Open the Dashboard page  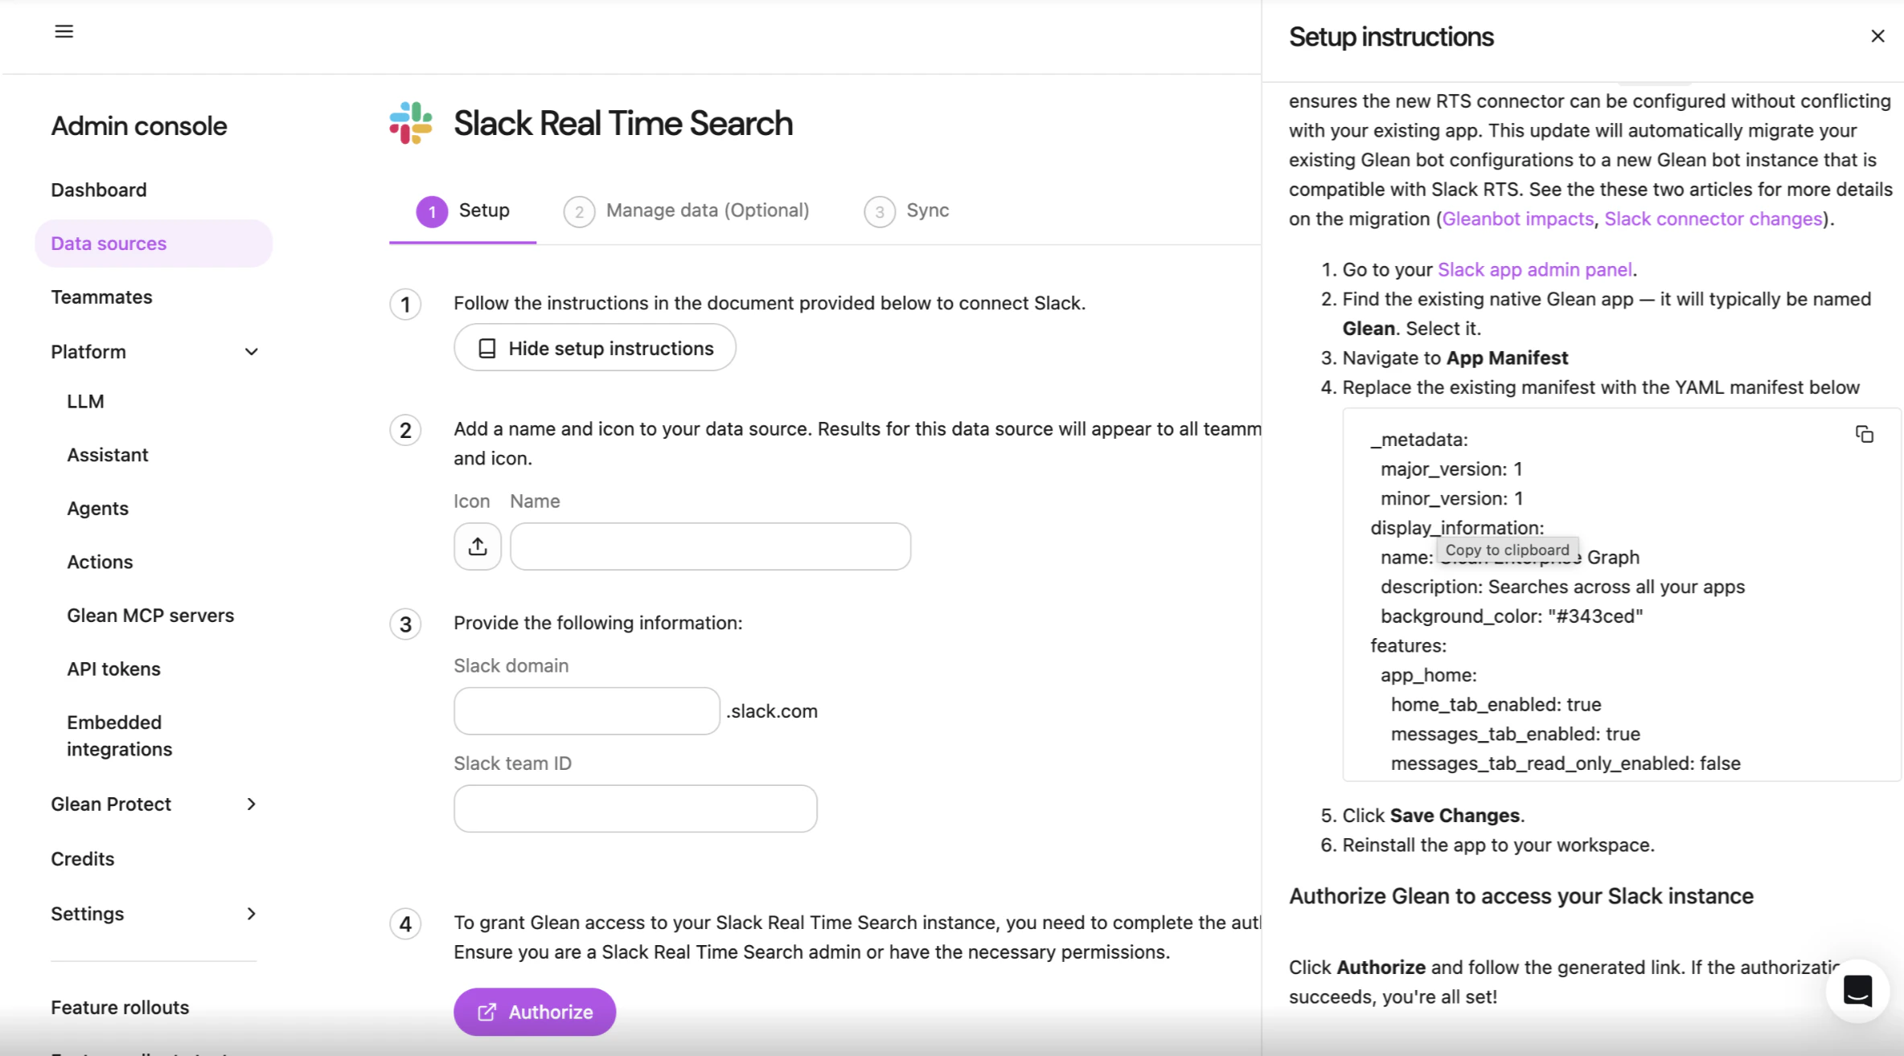tap(99, 190)
